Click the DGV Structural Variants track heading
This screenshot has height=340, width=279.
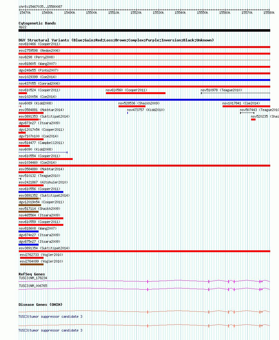[x=116, y=40]
